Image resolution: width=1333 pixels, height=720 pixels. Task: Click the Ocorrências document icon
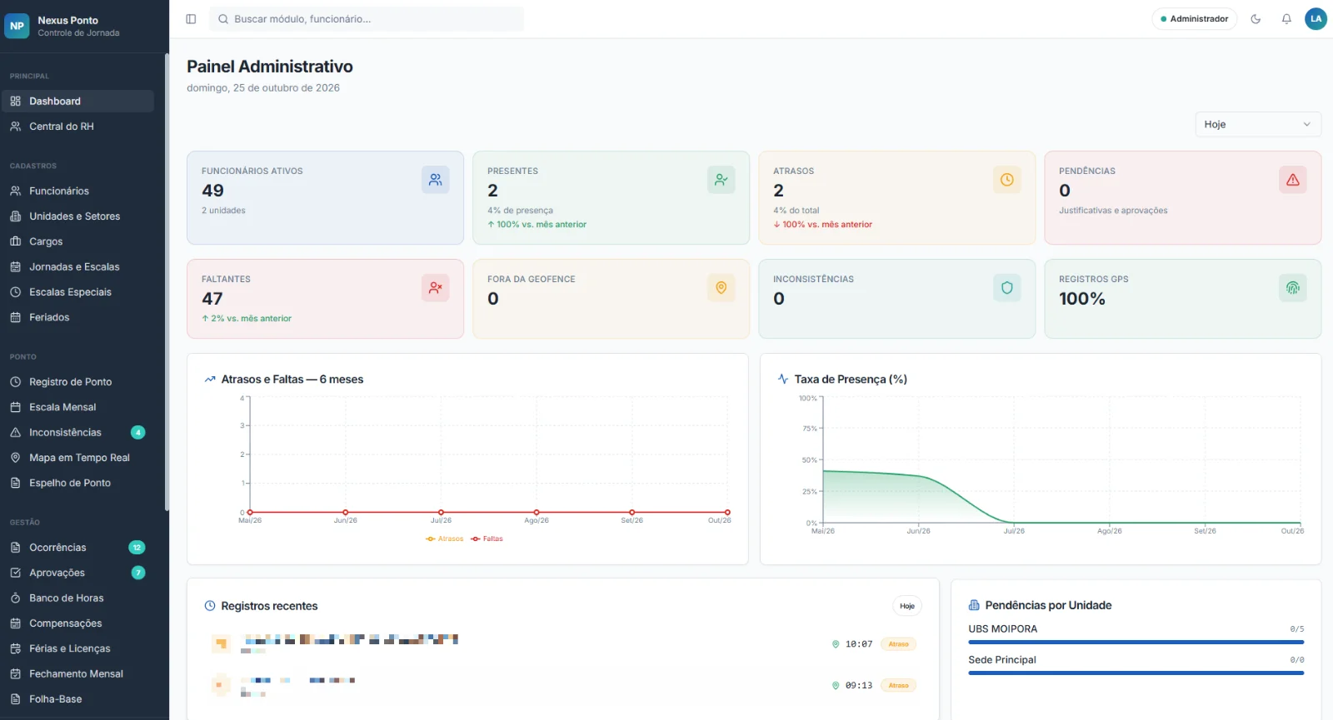point(15,548)
